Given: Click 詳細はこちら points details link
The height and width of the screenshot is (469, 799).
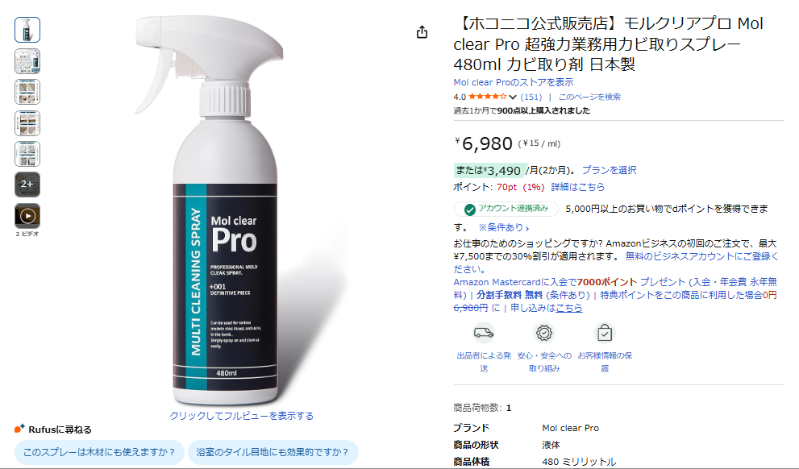Looking at the screenshot, I should click(578, 187).
